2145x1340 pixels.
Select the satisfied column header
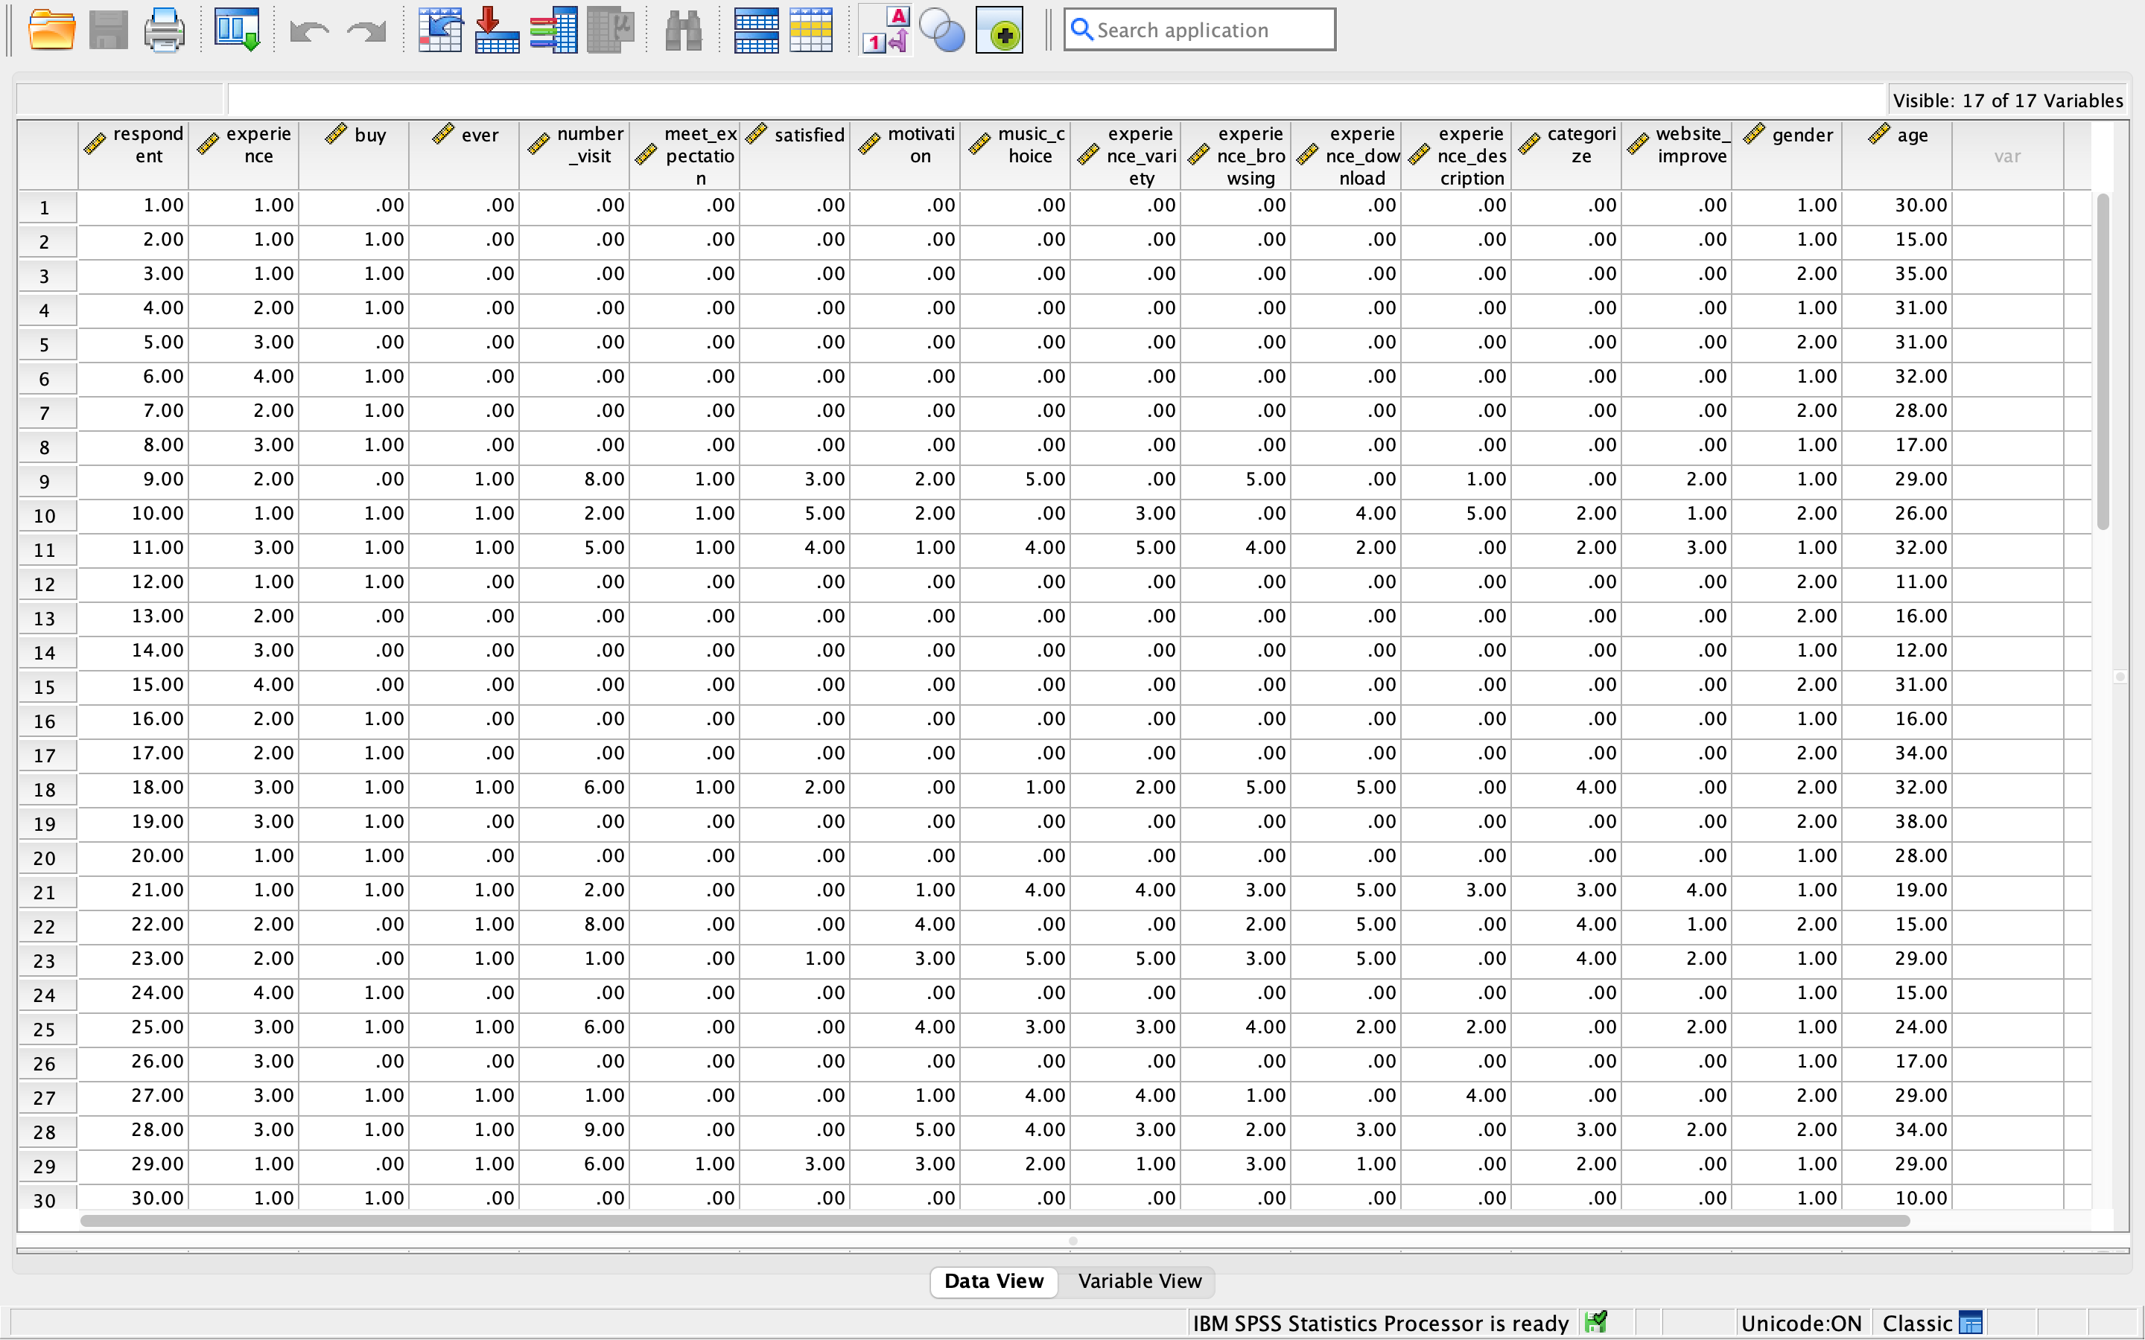click(795, 154)
